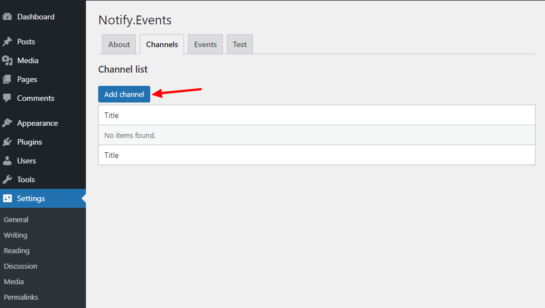Open Permalinks settings link
The image size is (545, 308).
coord(21,297)
